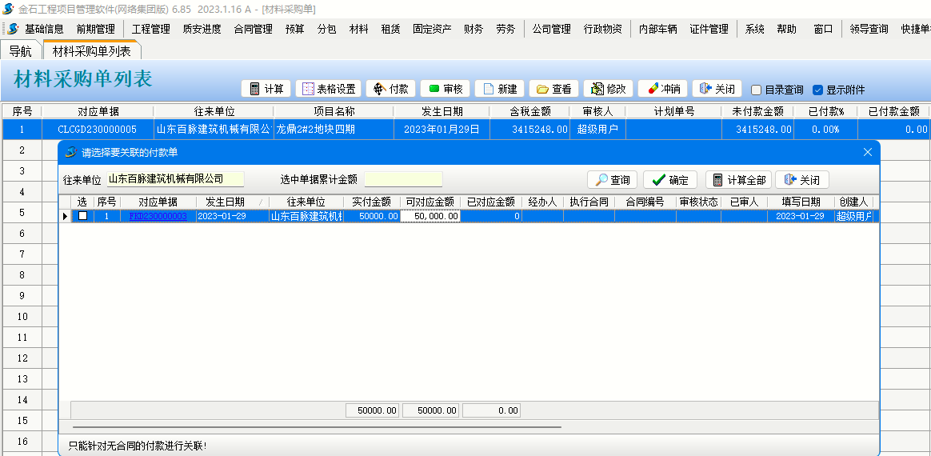The image size is (931, 456).
Task: Open 表格设置 table settings
Action: tap(328, 89)
